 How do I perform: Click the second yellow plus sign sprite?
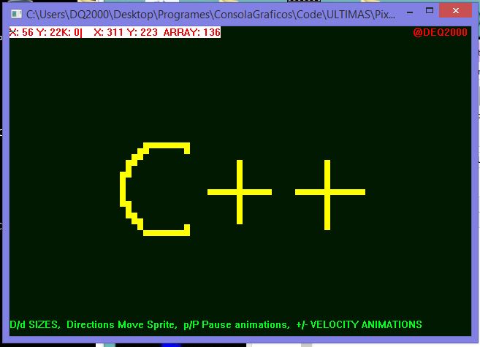[330, 195]
